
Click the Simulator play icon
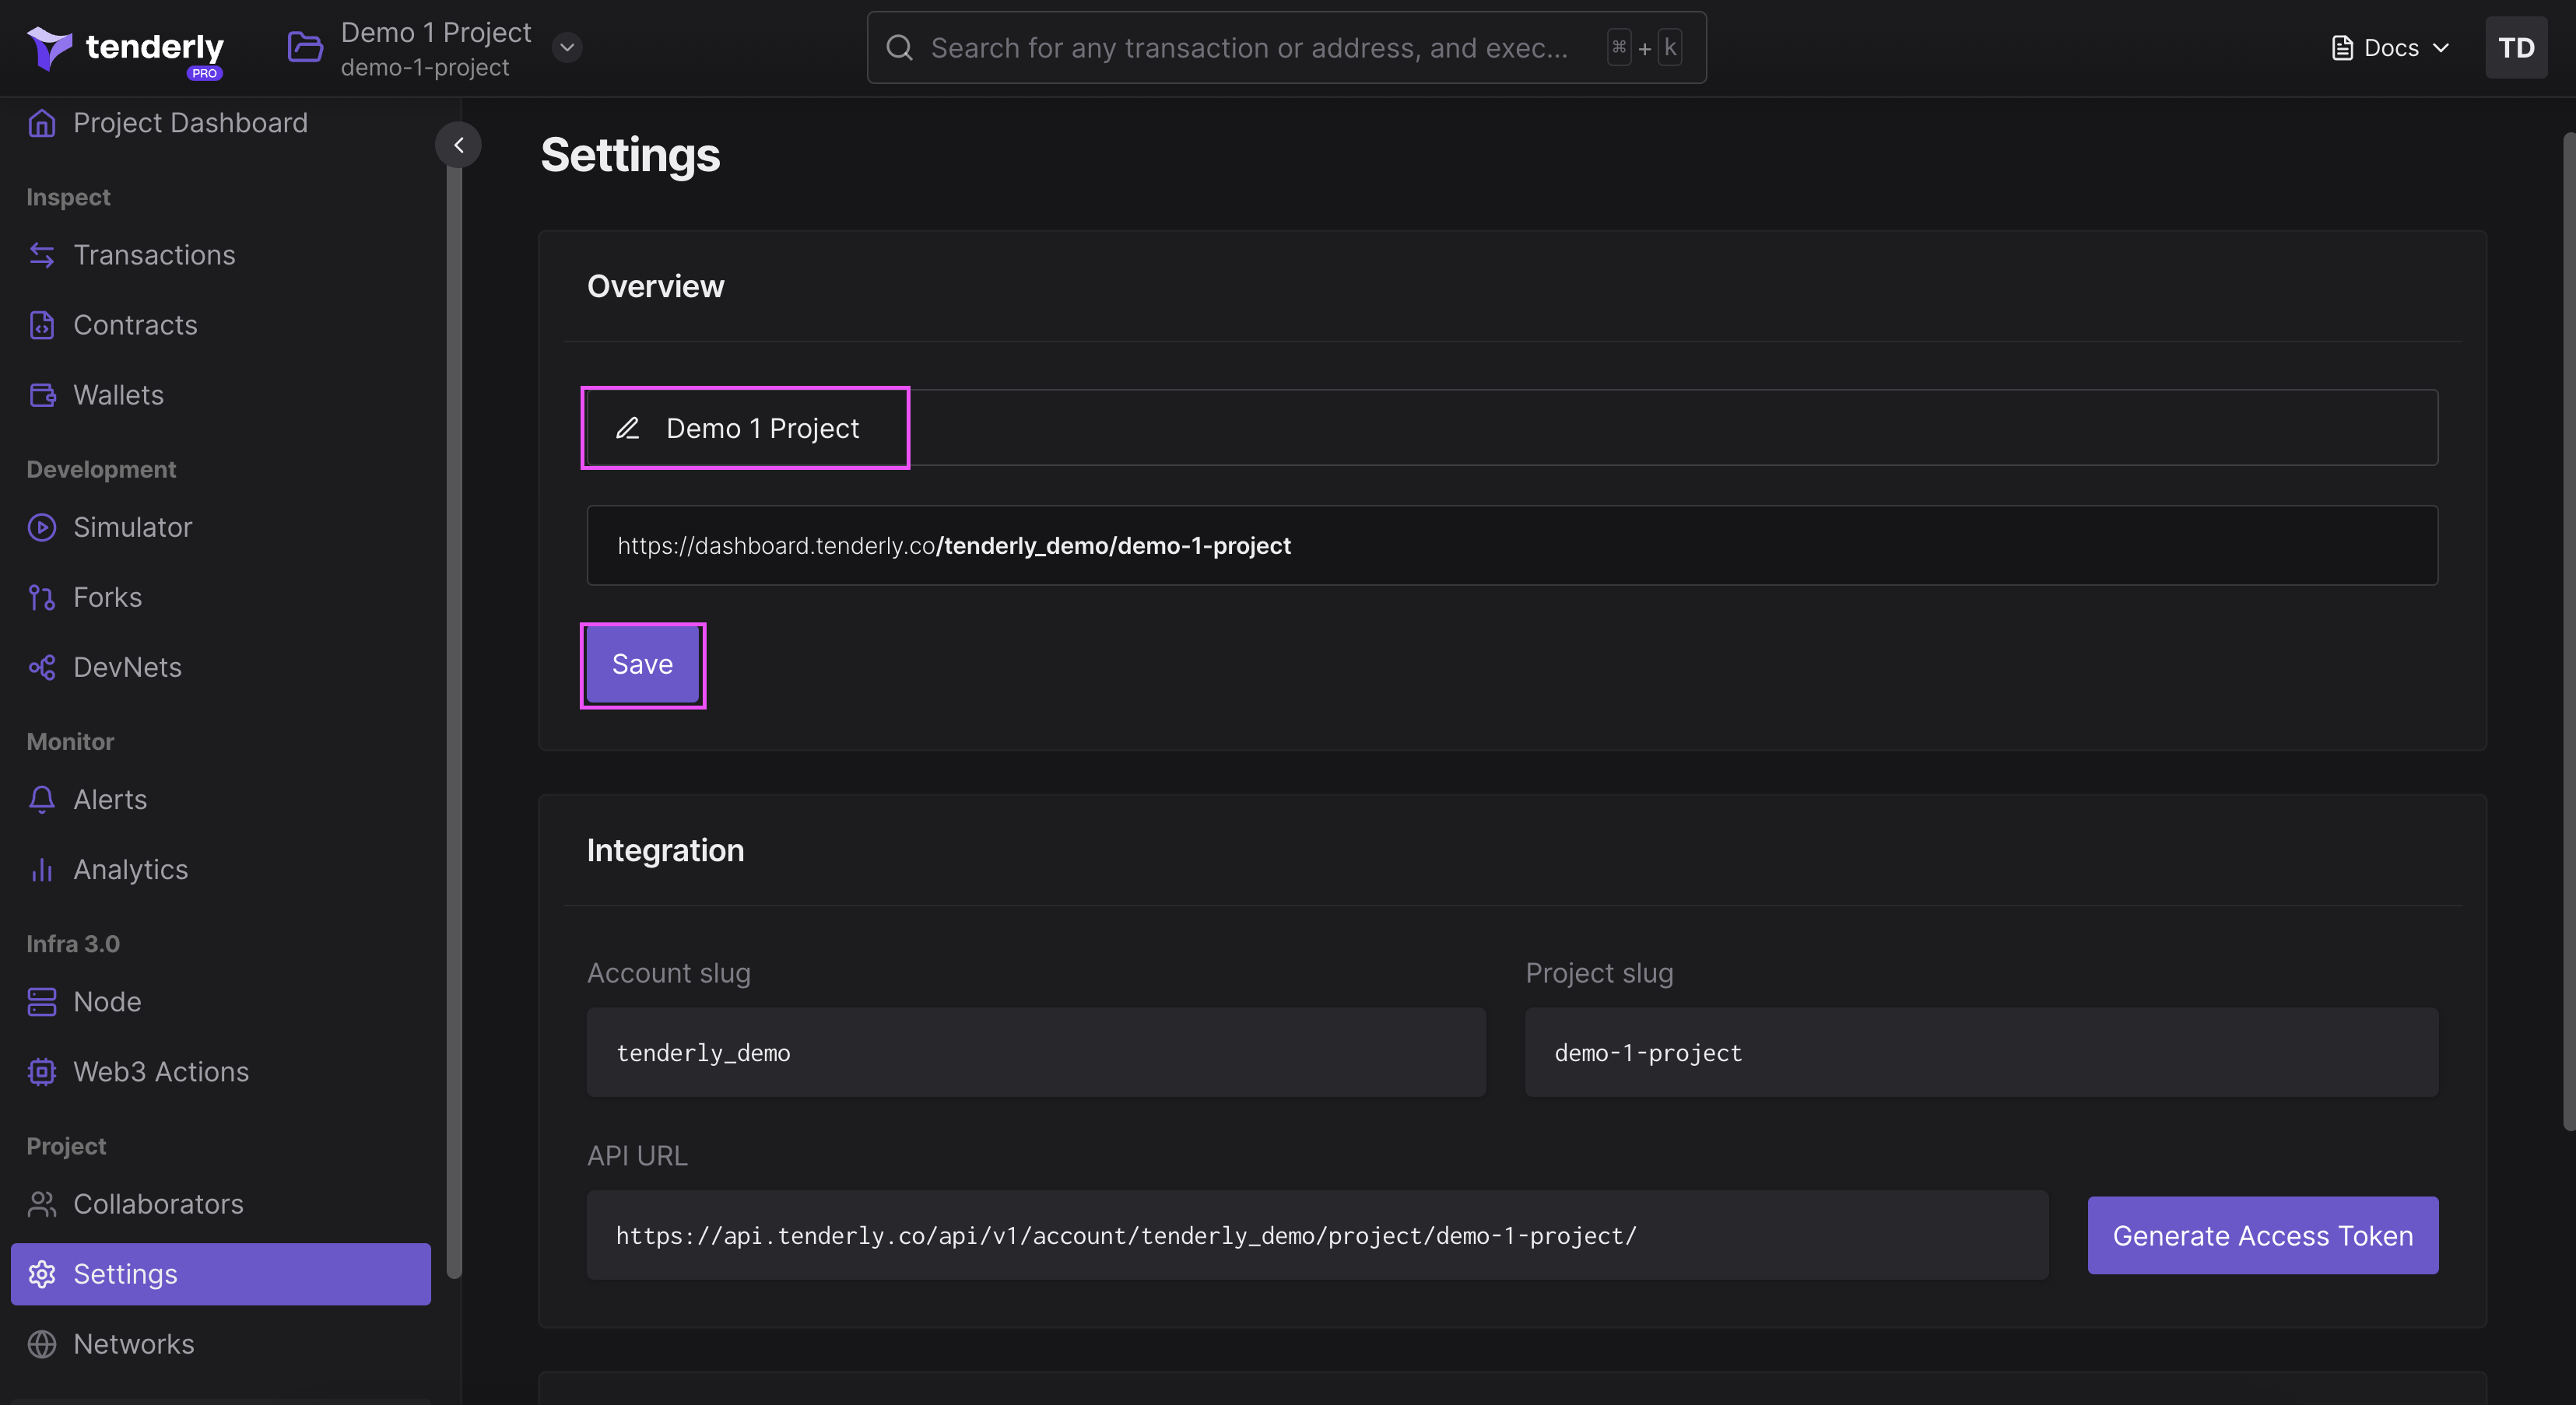tap(42, 527)
